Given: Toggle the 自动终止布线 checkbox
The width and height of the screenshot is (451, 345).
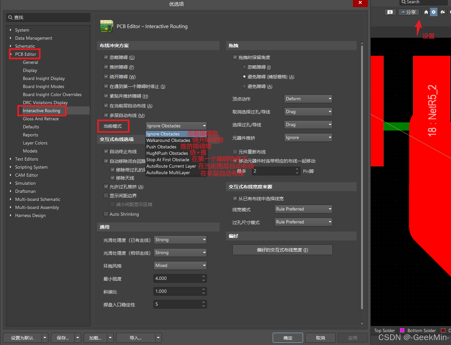Looking at the screenshot, I should [x=106, y=151].
